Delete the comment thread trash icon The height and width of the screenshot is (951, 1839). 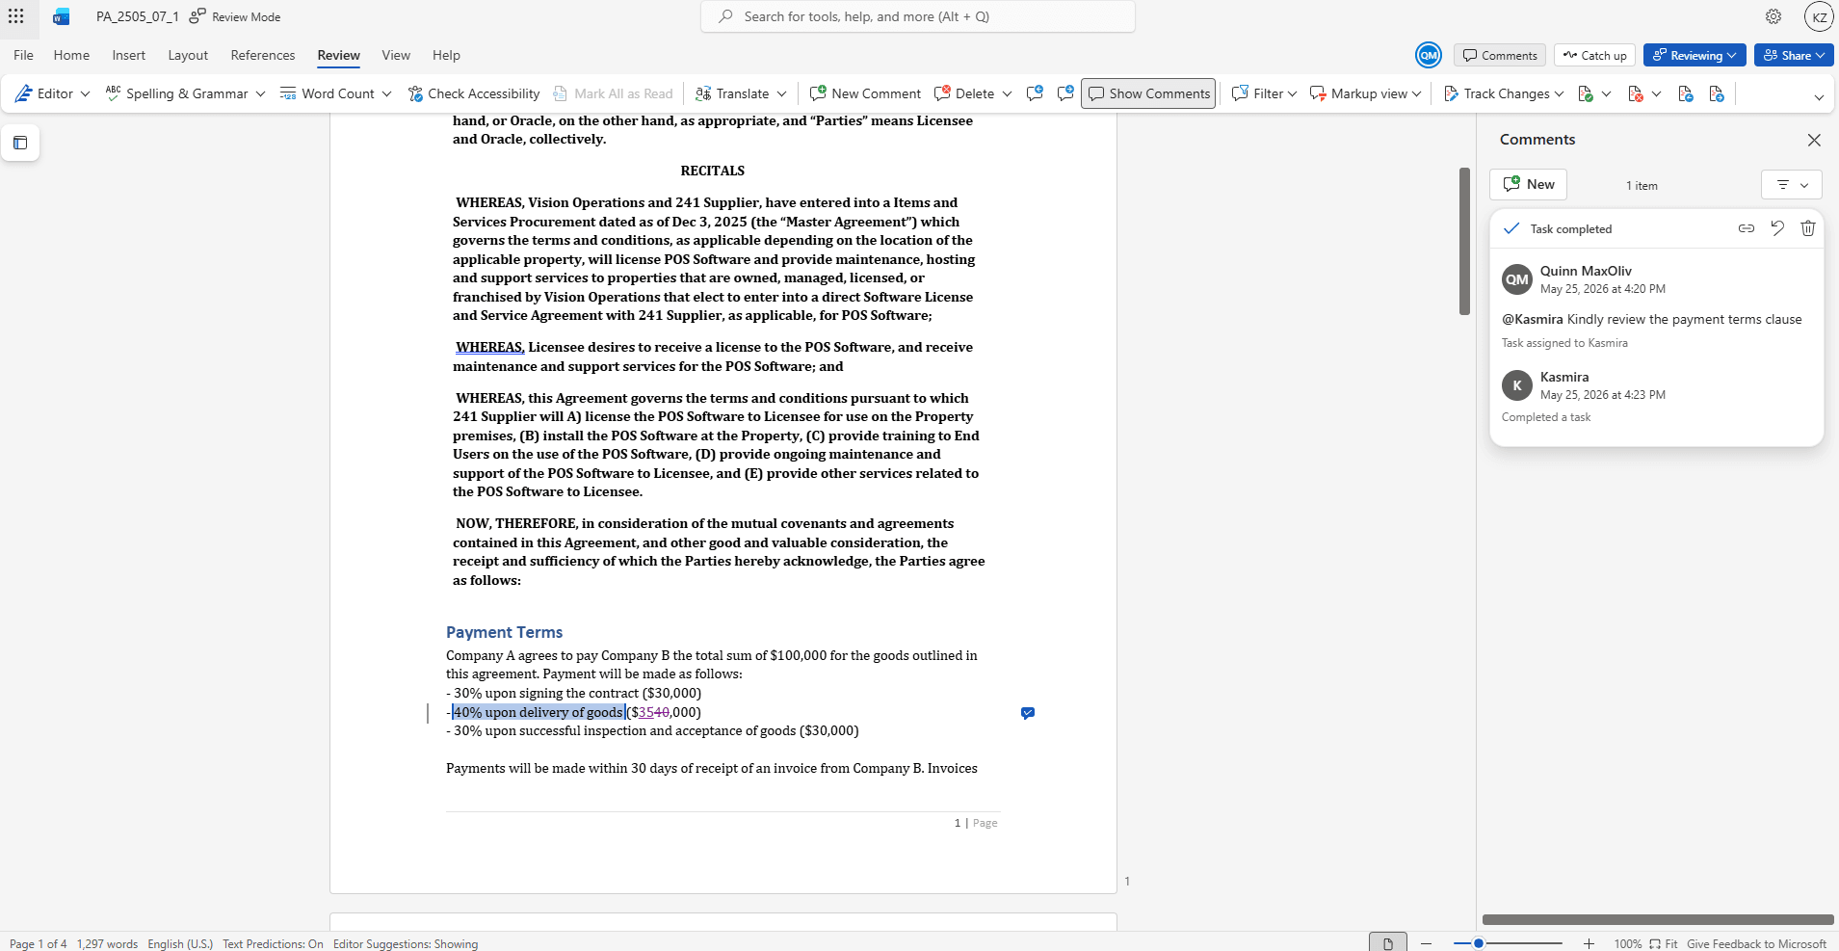[x=1808, y=228]
